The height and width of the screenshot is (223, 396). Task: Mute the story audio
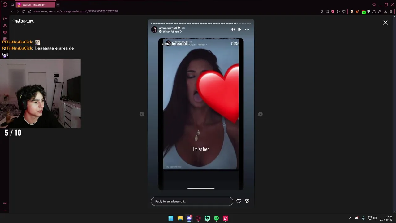pos(233,29)
